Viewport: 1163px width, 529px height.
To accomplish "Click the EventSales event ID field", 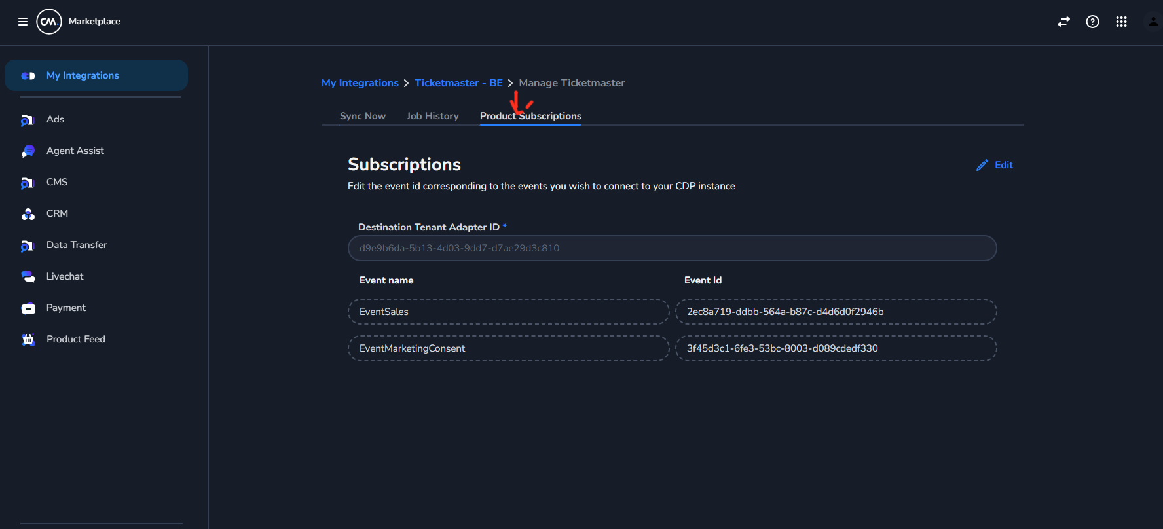I will [x=836, y=312].
